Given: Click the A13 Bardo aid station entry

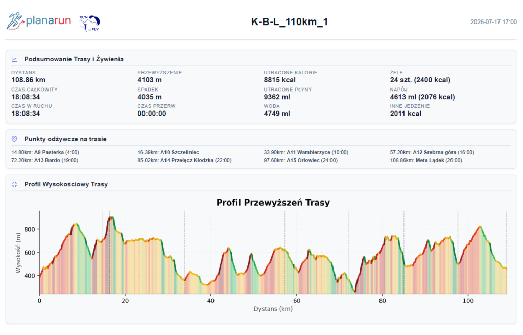Looking at the screenshot, I should (45, 160).
